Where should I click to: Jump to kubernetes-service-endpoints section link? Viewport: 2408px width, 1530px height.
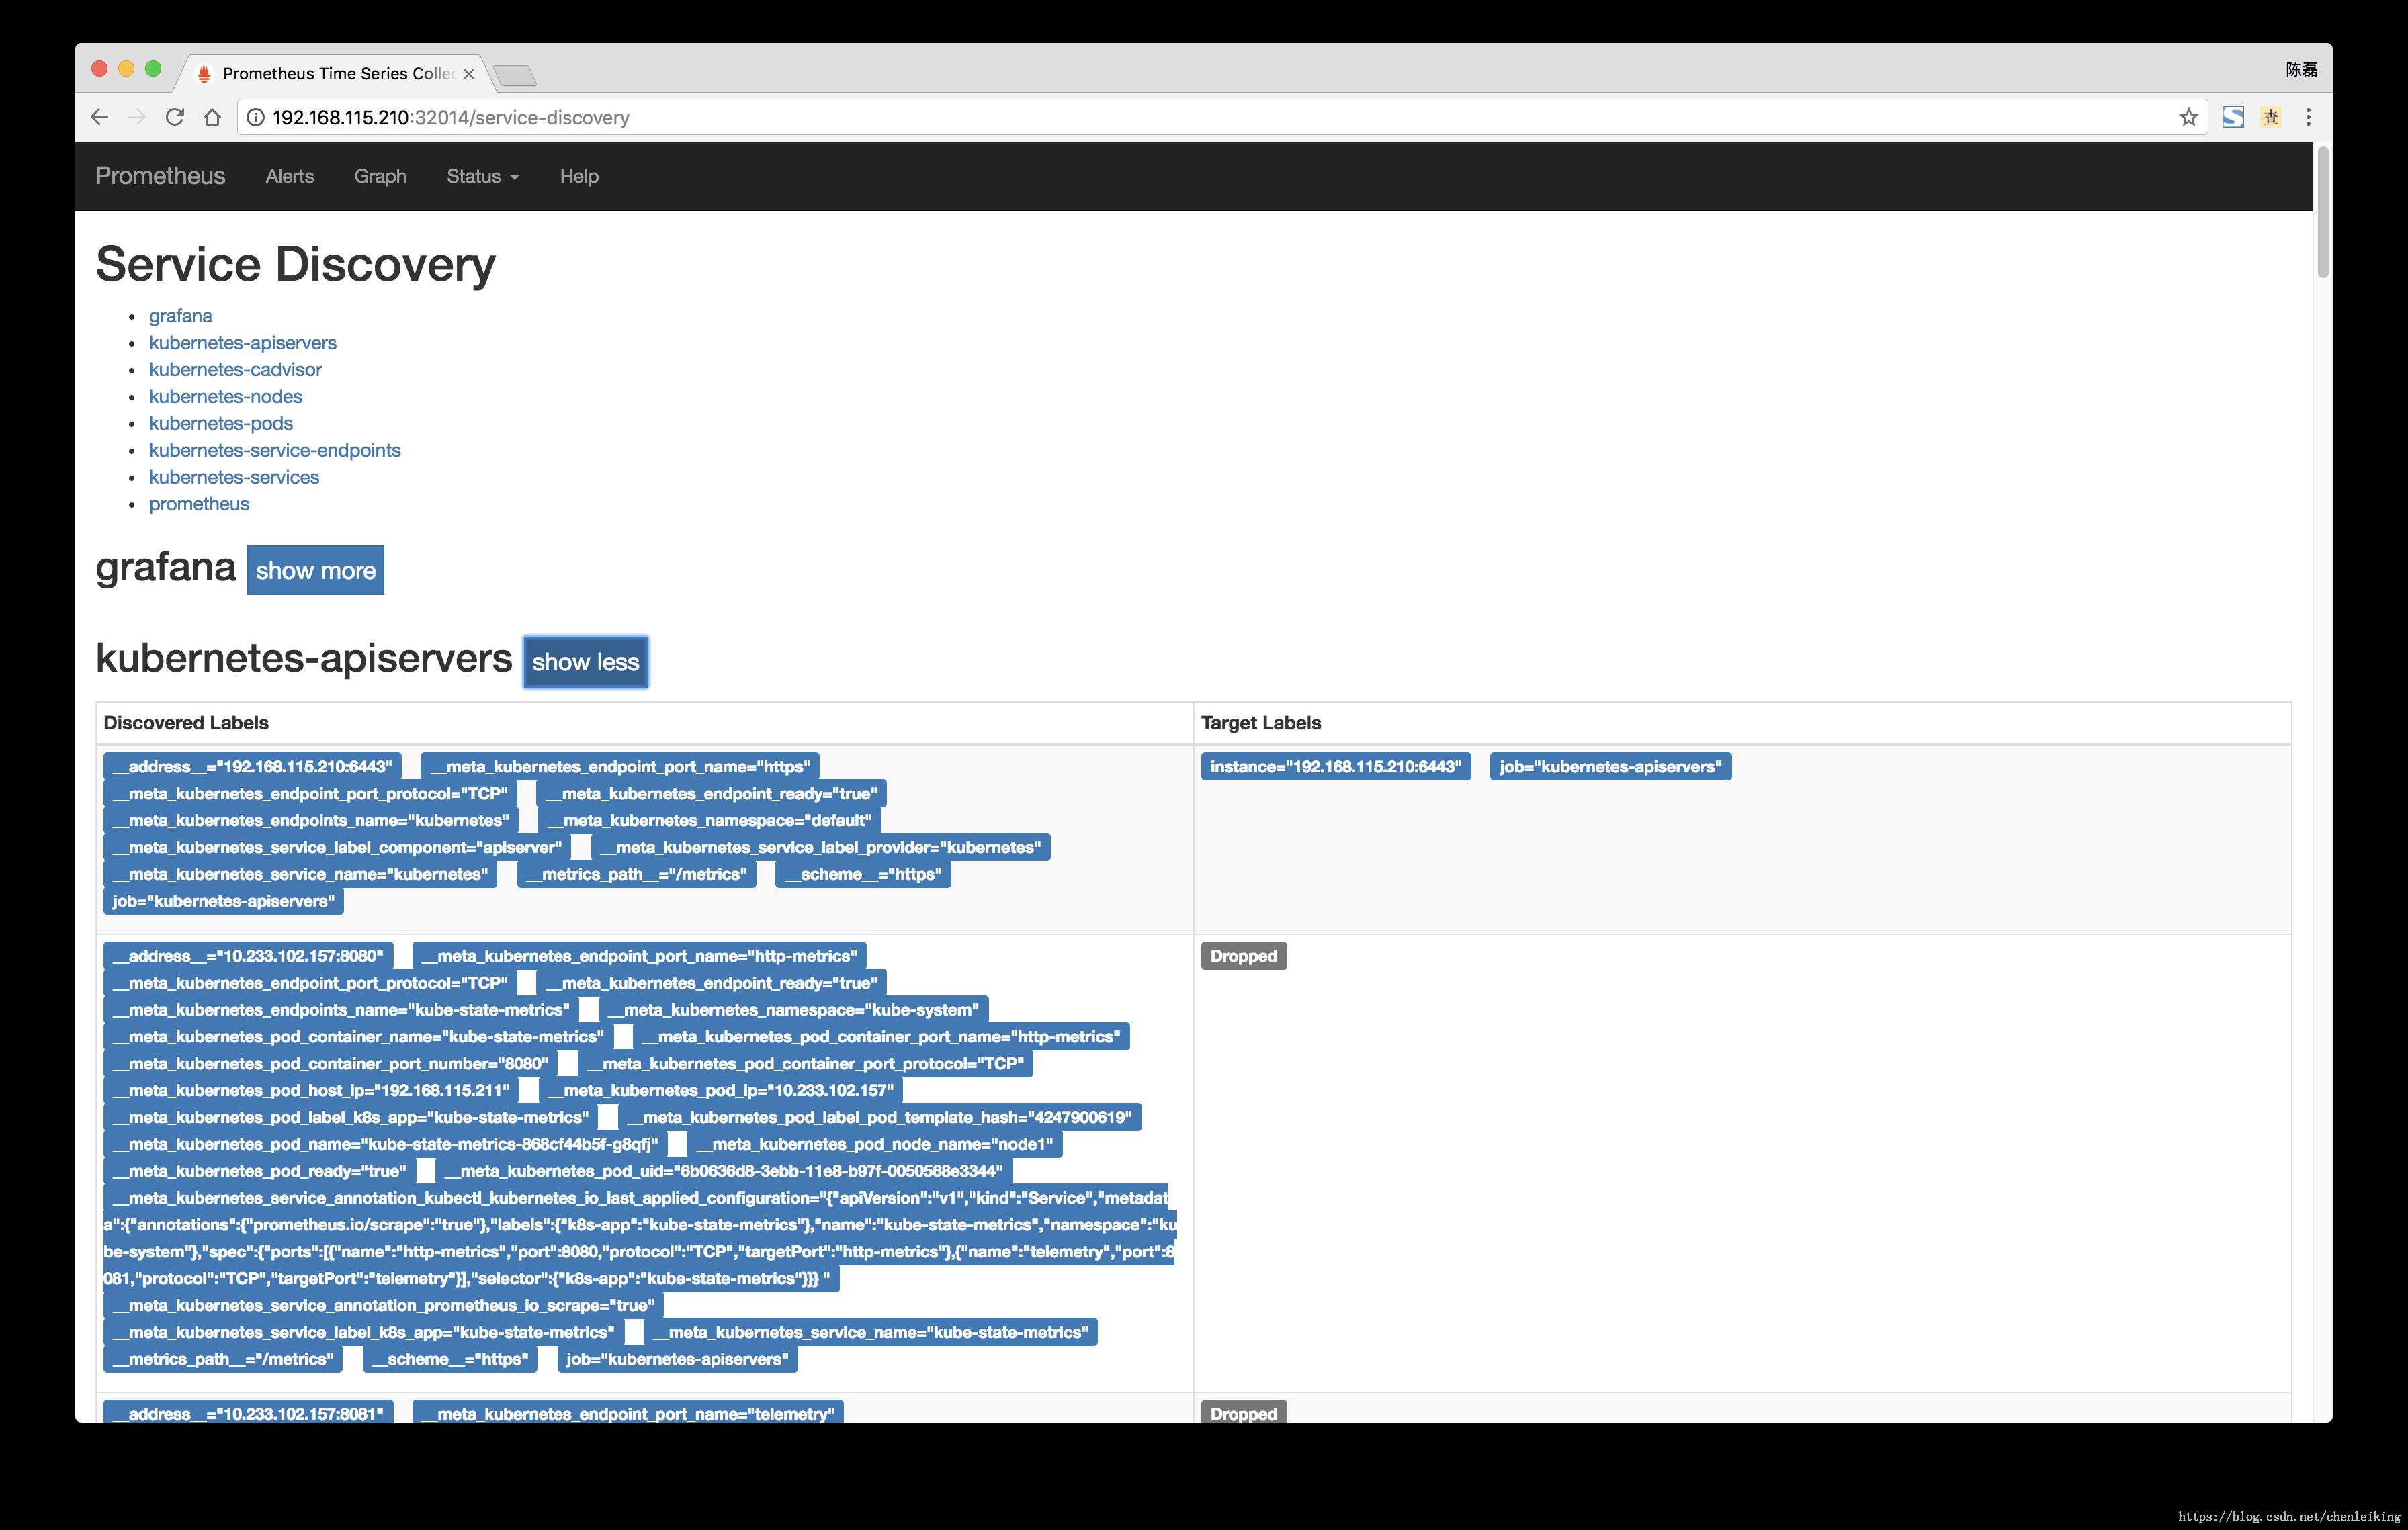(x=275, y=451)
